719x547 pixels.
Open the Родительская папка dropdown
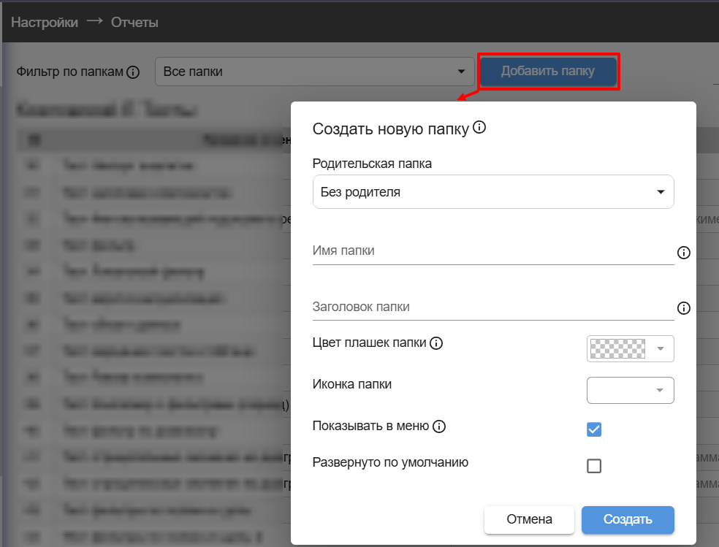(x=493, y=192)
